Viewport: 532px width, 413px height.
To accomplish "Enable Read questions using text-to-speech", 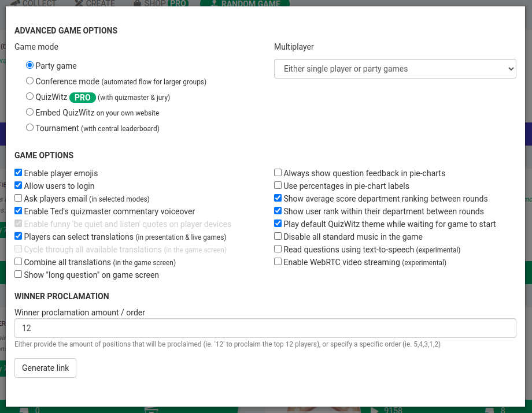I will 278,248.
